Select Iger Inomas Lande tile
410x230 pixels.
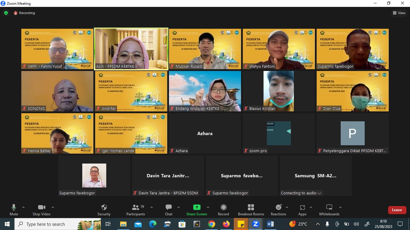[131, 133]
